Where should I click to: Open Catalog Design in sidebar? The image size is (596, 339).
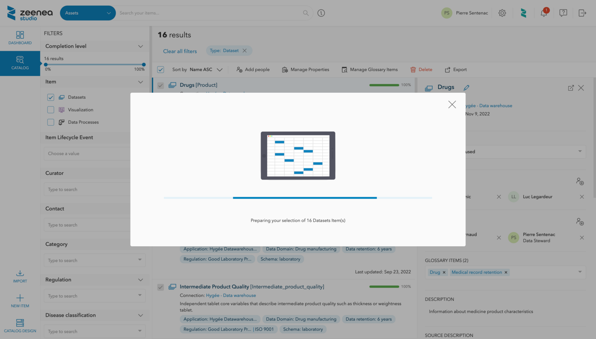(20, 325)
